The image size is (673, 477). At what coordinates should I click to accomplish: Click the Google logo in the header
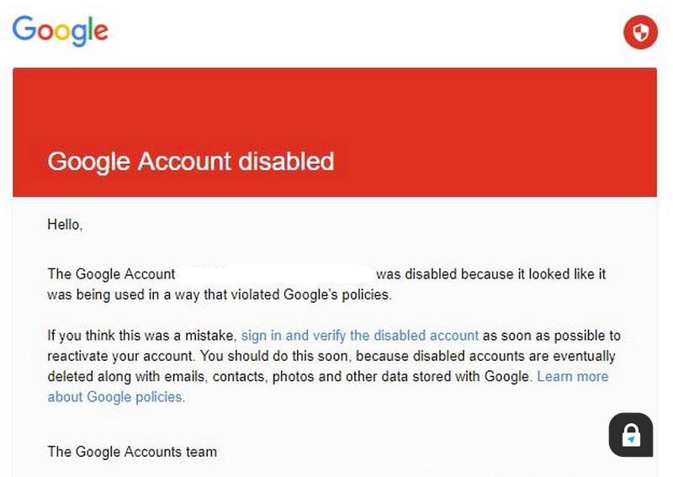[60, 31]
